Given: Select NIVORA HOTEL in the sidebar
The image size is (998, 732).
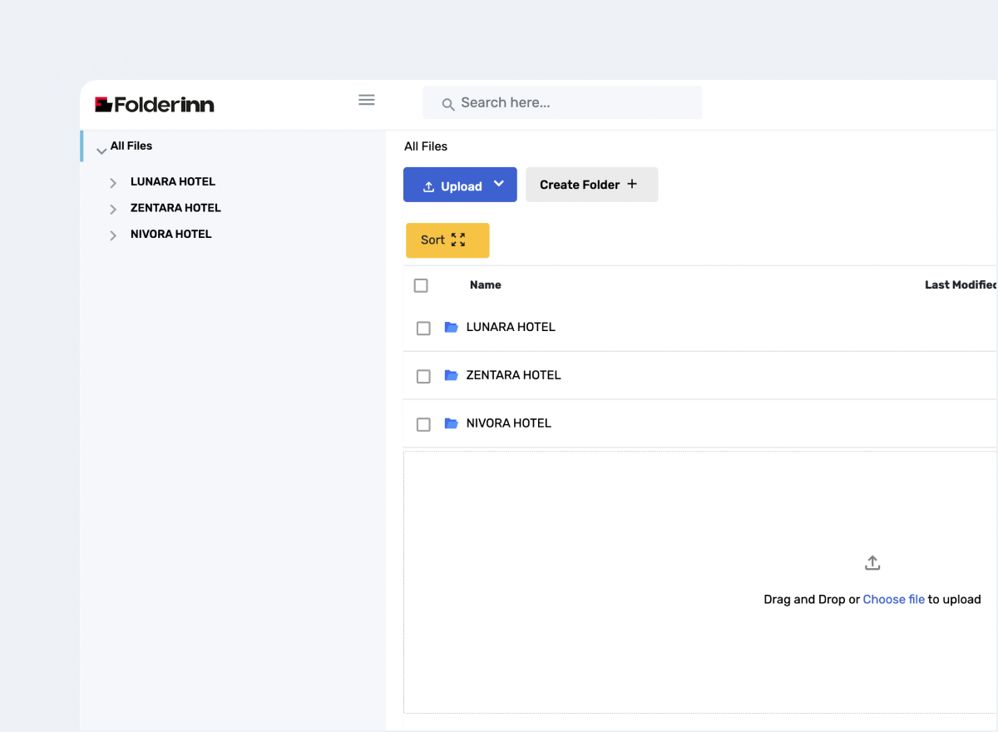Looking at the screenshot, I should coord(170,235).
